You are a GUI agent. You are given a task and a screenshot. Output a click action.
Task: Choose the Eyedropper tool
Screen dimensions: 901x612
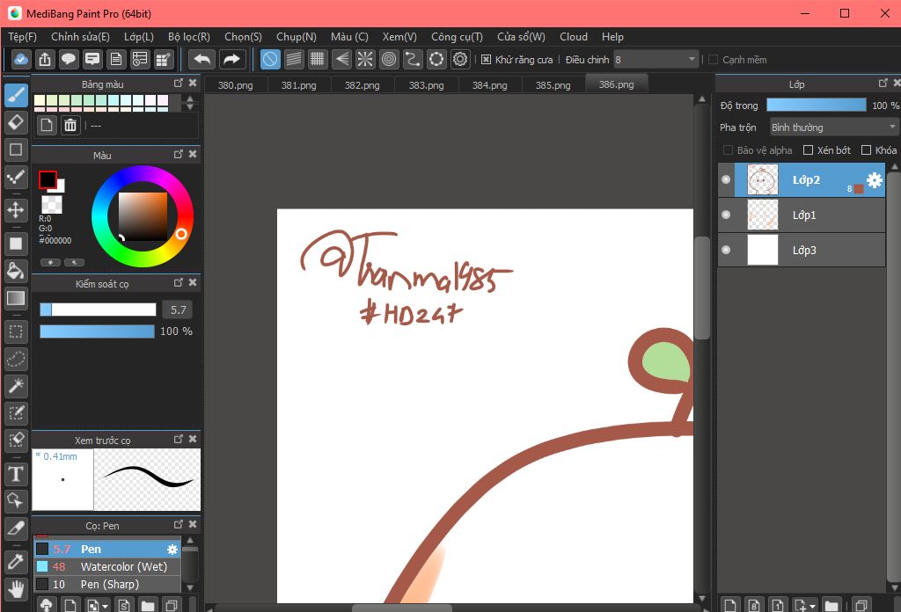tap(16, 561)
